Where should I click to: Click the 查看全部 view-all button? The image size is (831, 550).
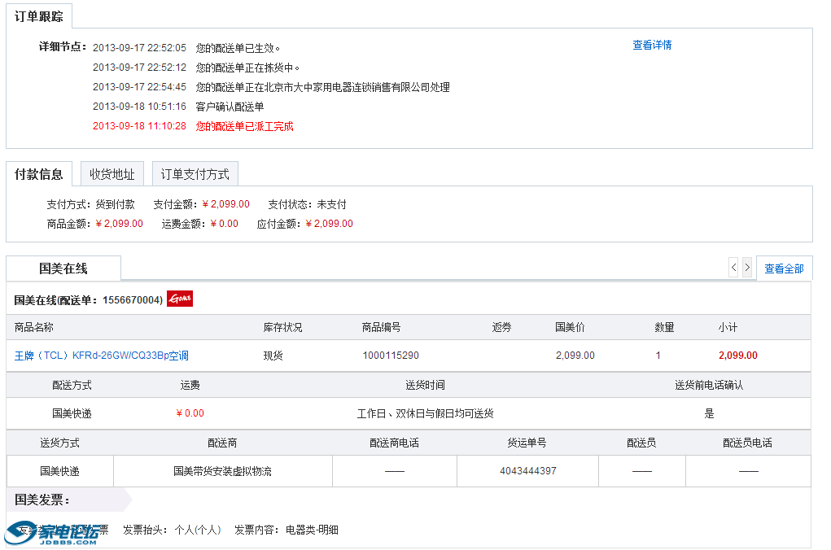tap(784, 268)
